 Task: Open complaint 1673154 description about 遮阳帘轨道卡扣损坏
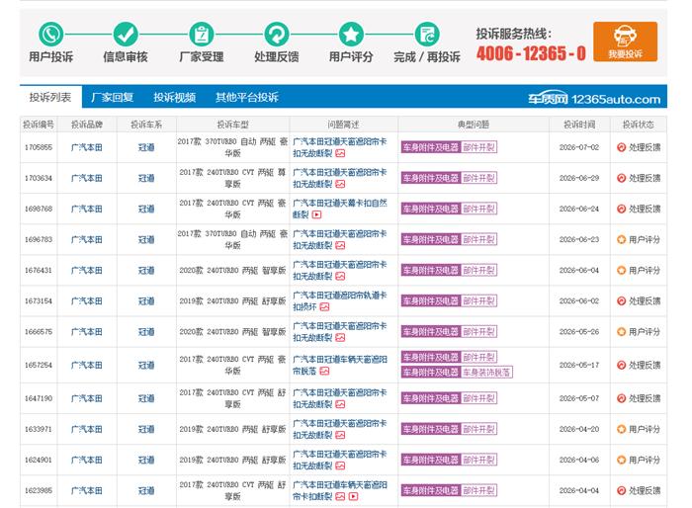[339, 300]
